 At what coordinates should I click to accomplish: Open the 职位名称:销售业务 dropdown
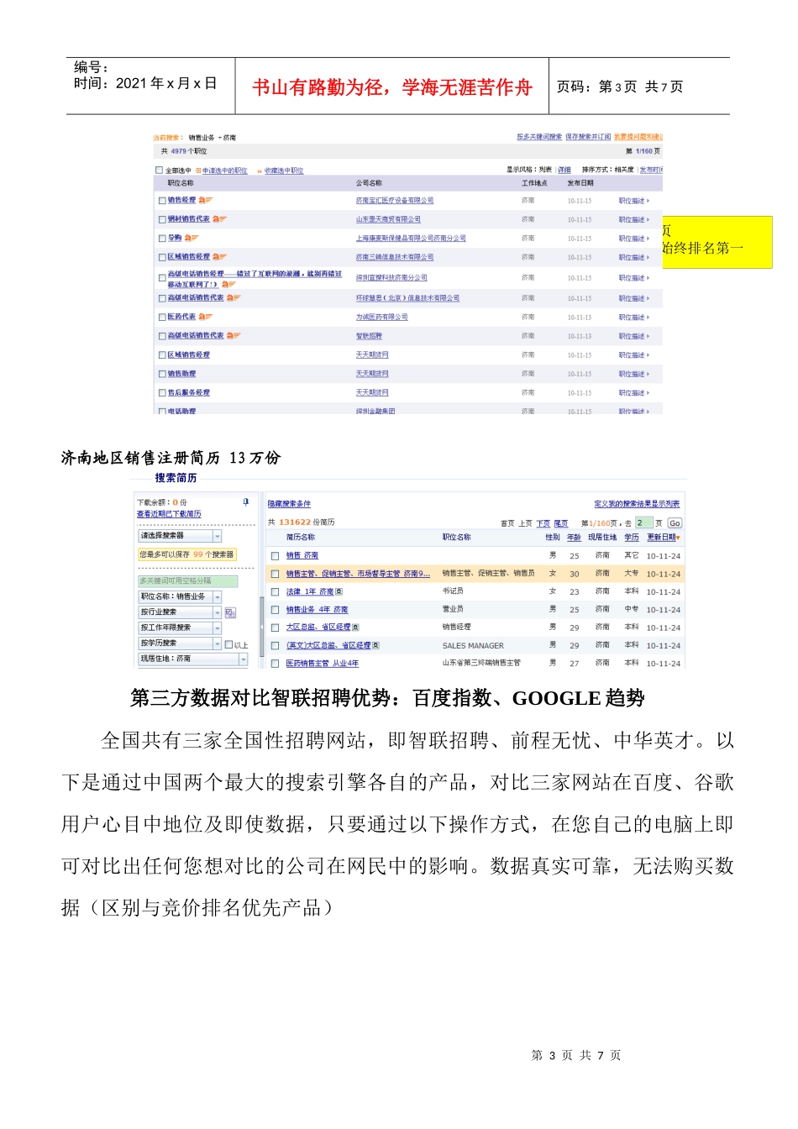[180, 596]
